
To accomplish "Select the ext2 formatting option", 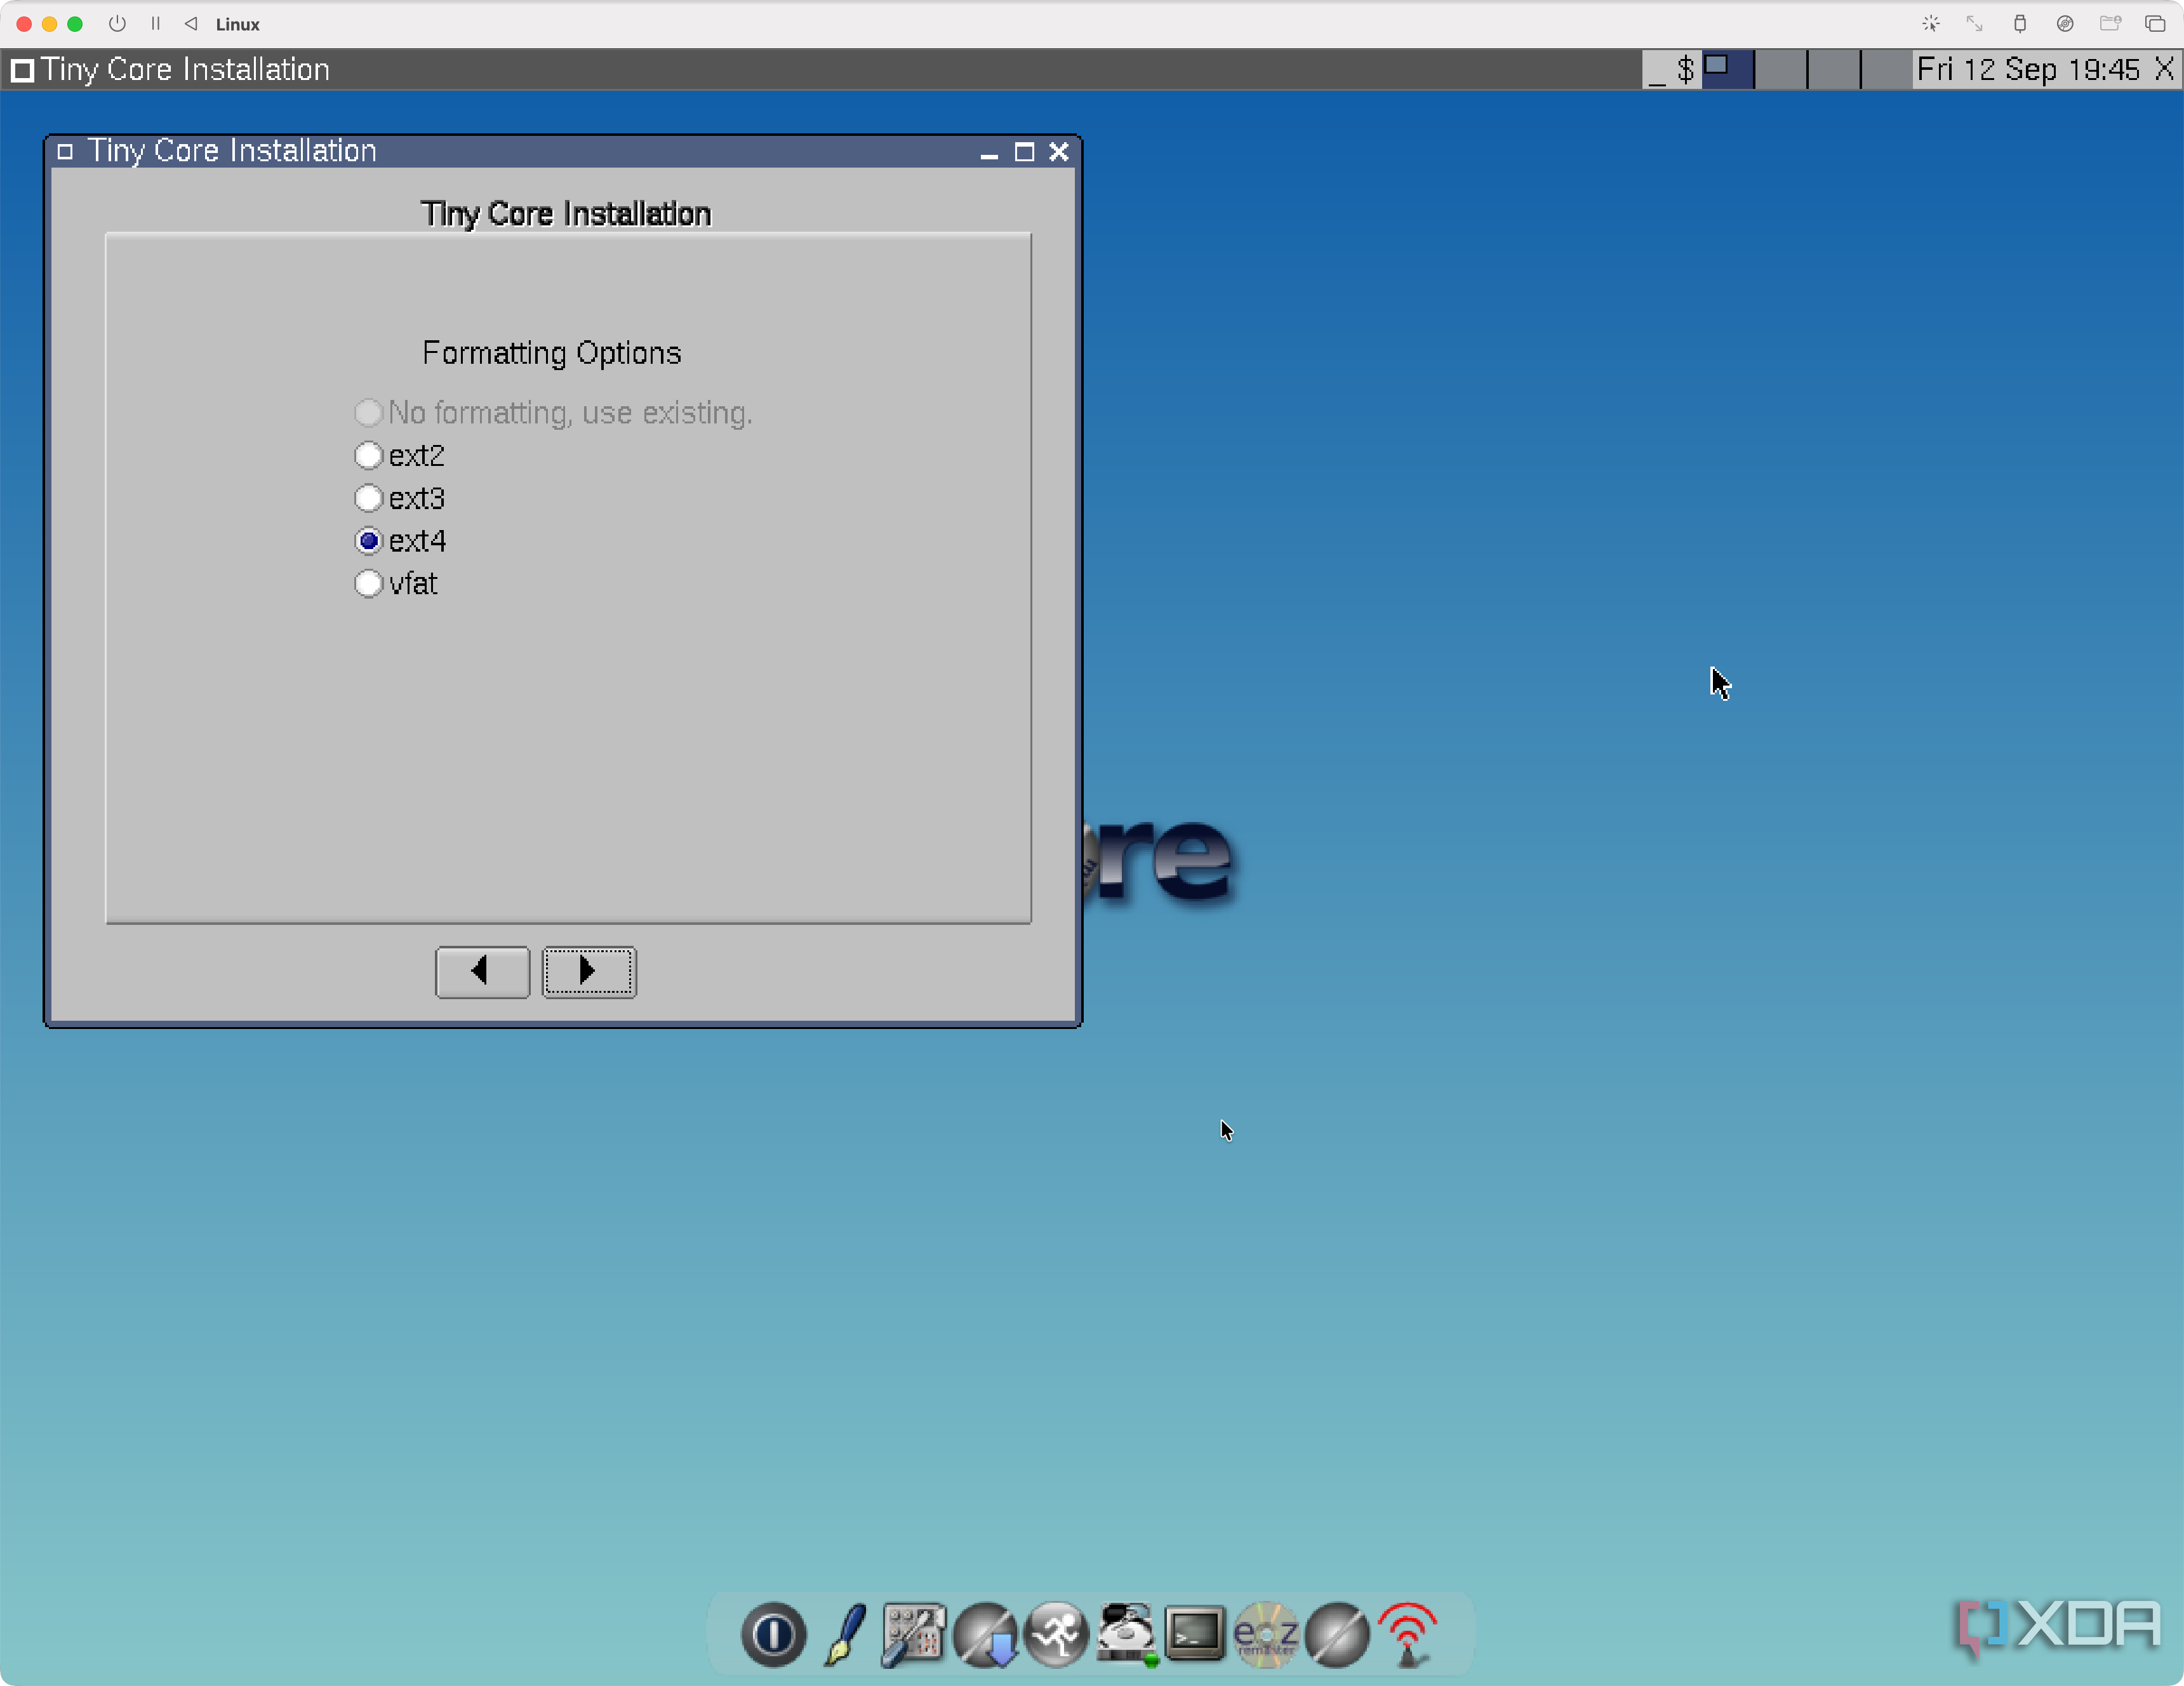I will [x=400, y=455].
